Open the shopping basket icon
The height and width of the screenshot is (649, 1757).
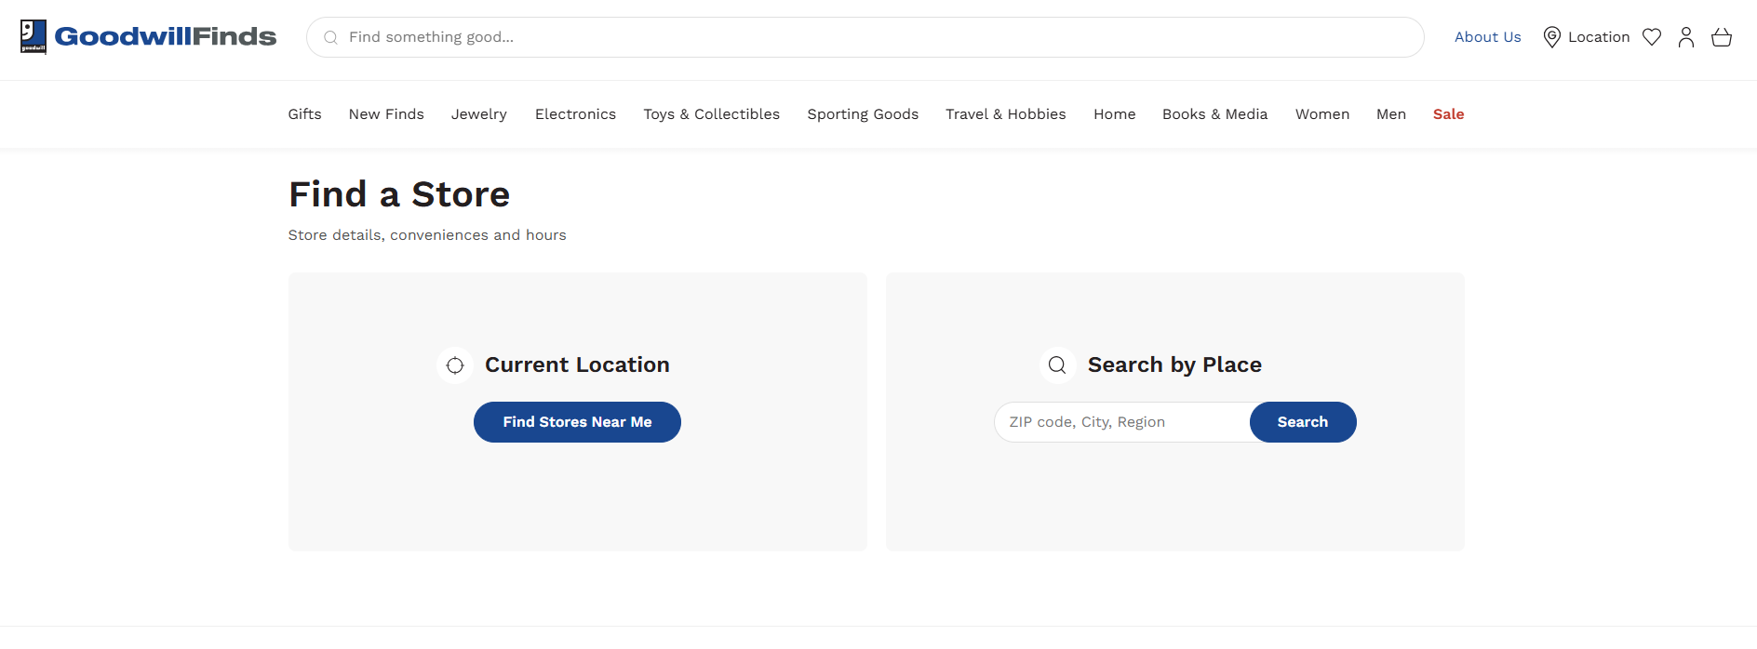click(1722, 37)
